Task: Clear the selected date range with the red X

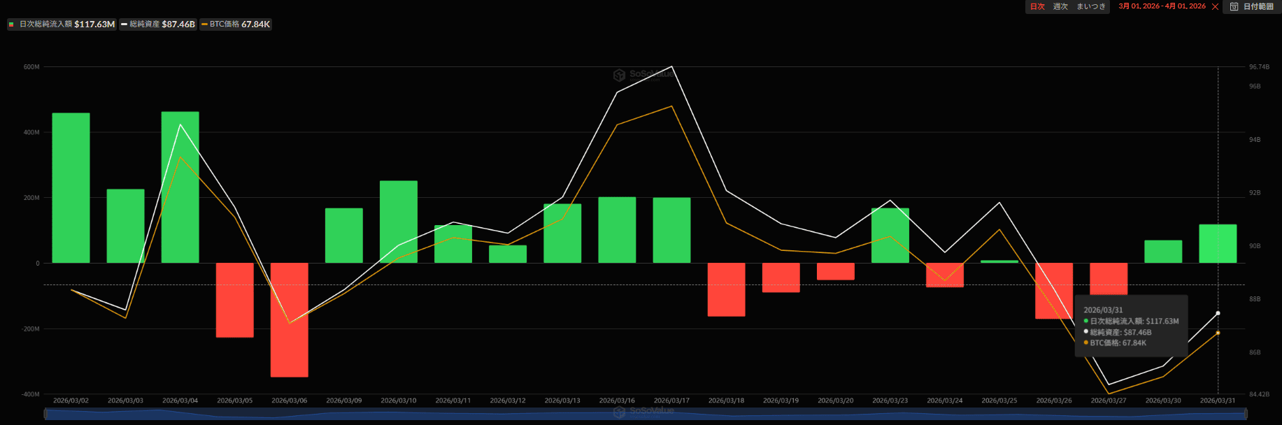Action: coord(1216,6)
